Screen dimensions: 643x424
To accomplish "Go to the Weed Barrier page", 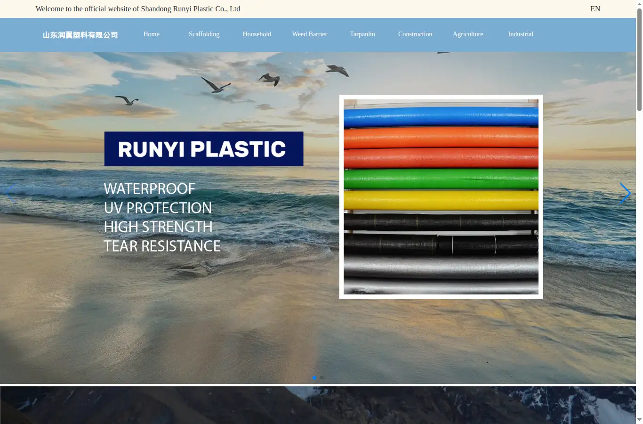I will (x=310, y=34).
